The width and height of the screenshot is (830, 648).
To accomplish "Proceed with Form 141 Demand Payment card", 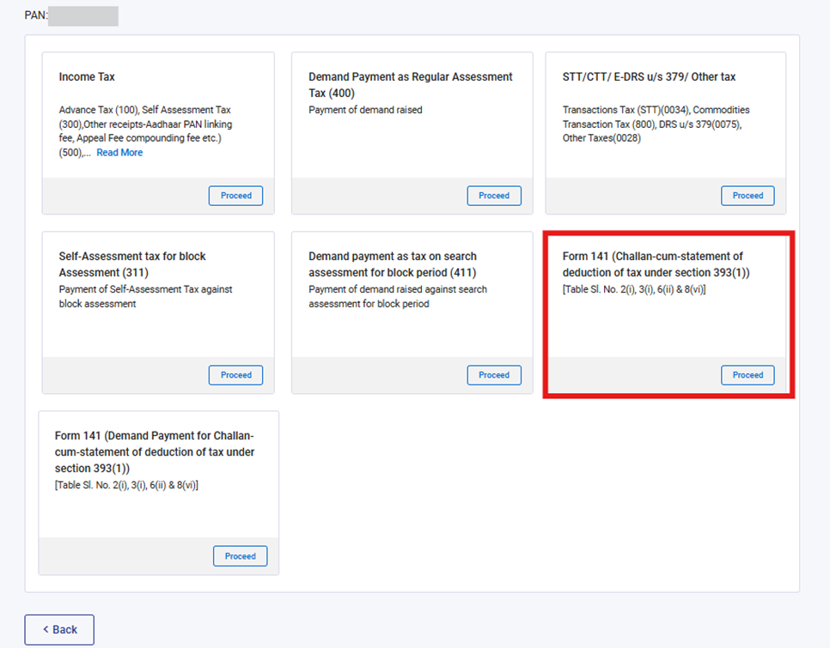I will tap(240, 556).
